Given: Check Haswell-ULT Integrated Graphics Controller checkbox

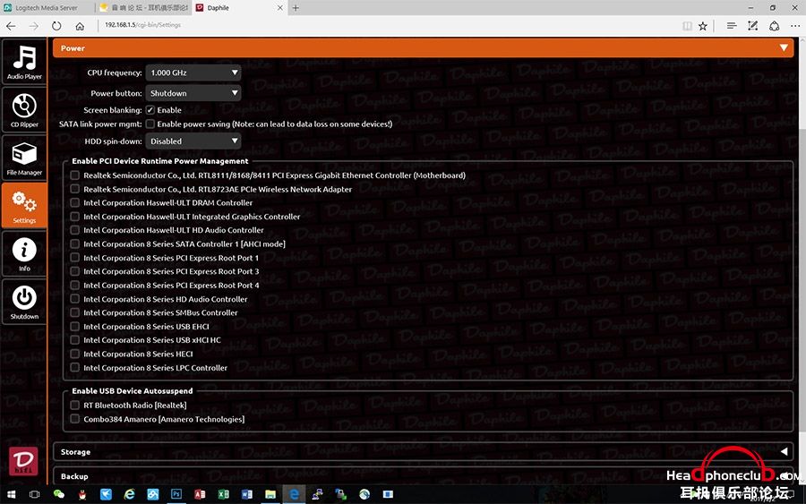Looking at the screenshot, I should tap(75, 217).
